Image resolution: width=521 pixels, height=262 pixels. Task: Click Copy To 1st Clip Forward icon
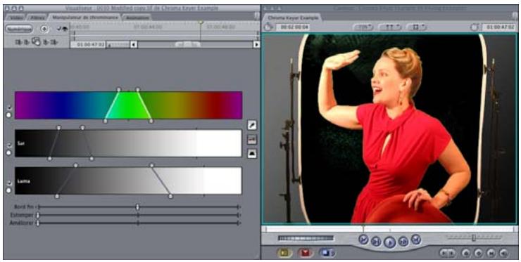46,42
